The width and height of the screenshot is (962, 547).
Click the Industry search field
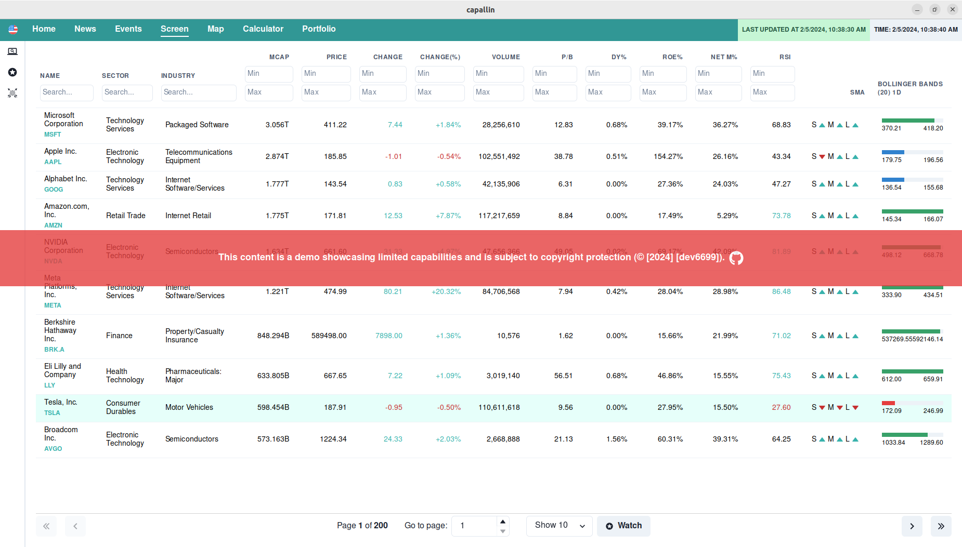(199, 92)
